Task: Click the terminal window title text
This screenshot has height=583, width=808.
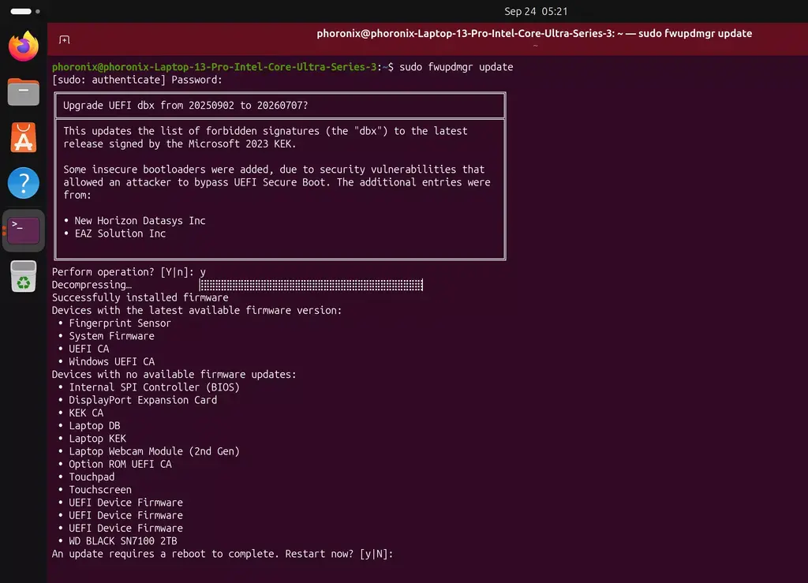Action: (534, 33)
